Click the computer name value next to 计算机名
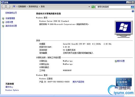This screenshot has height=97, width=135. pos(68,61)
